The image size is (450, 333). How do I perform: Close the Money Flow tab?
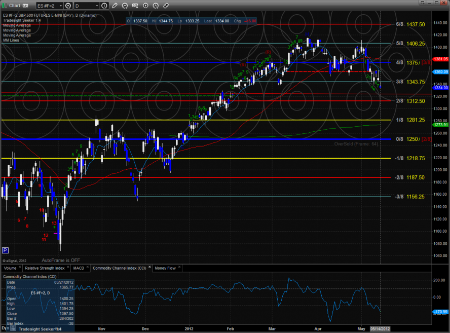click(x=178, y=268)
